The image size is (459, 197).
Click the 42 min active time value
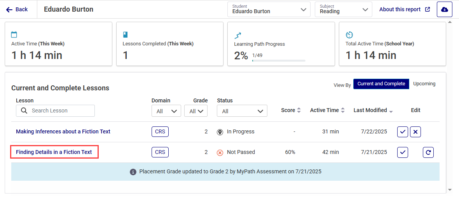point(330,152)
